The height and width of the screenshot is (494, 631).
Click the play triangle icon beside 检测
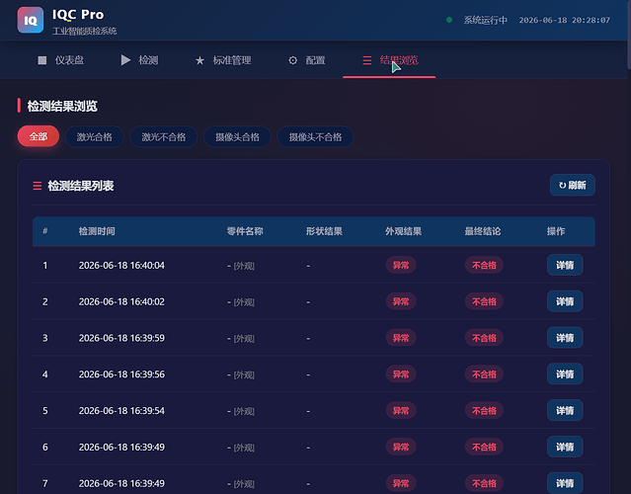pyautogui.click(x=125, y=60)
